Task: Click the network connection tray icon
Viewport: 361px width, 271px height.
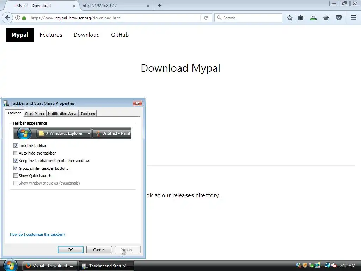Action: click(327, 265)
